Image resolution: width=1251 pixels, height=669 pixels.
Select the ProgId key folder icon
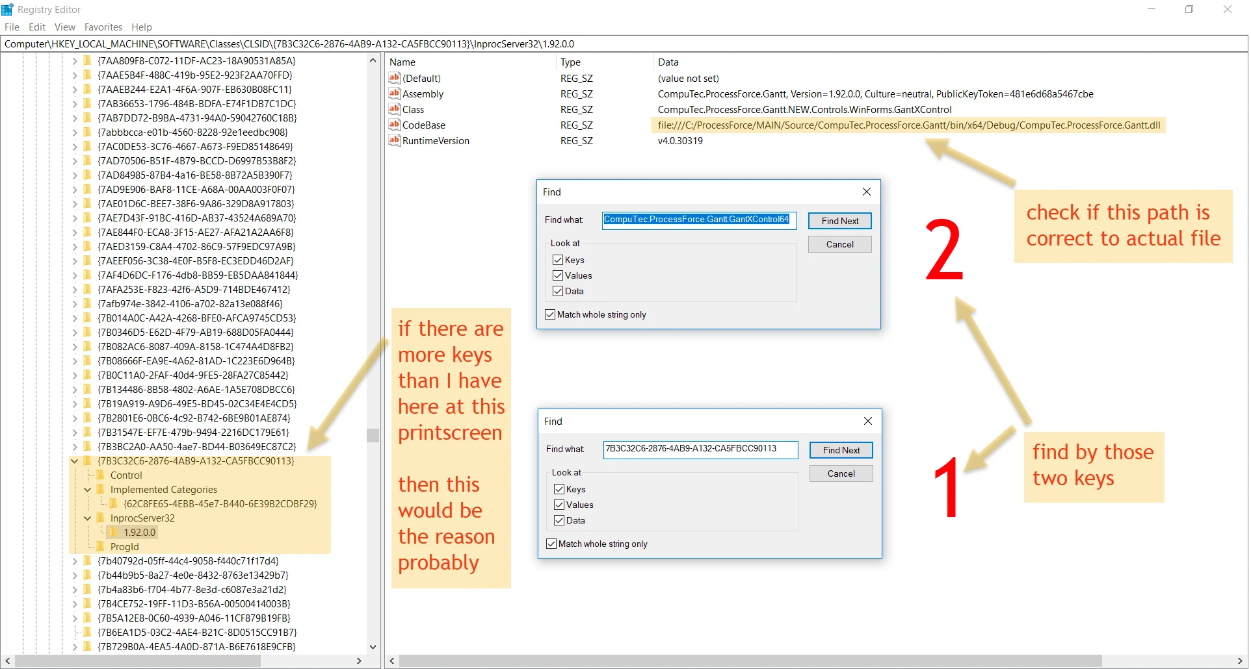point(100,546)
